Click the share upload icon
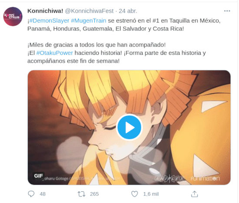This screenshot has width=239, height=203. (195, 194)
